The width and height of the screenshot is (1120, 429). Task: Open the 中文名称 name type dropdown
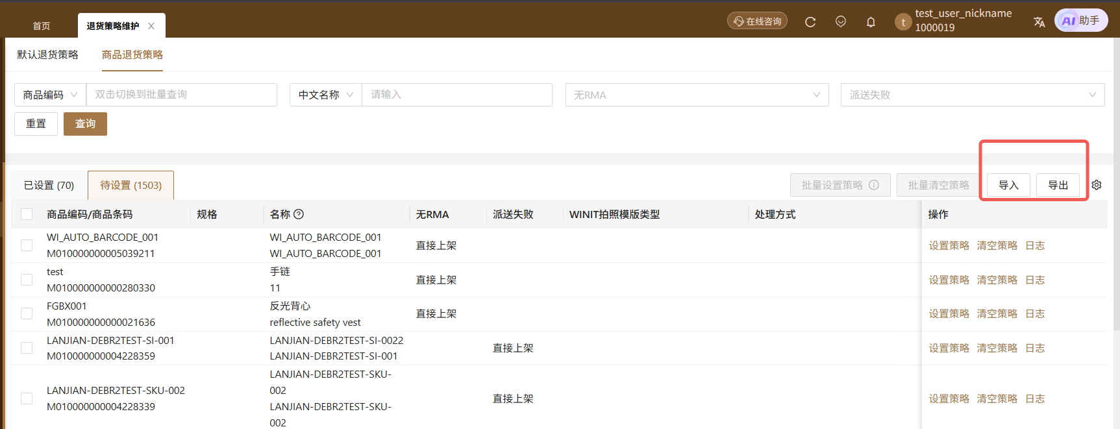click(x=325, y=95)
